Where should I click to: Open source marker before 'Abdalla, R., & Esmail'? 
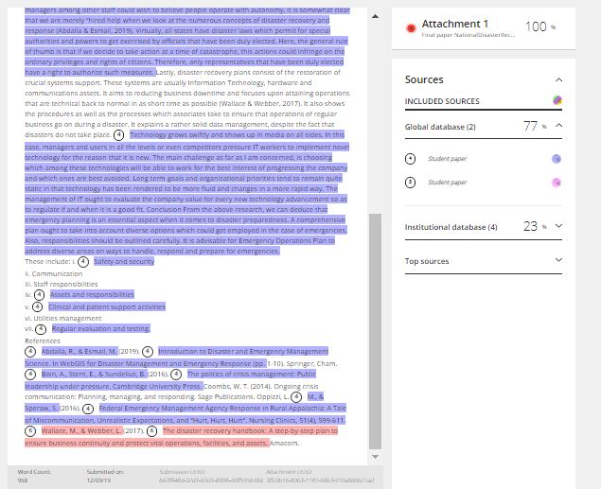pos(30,352)
